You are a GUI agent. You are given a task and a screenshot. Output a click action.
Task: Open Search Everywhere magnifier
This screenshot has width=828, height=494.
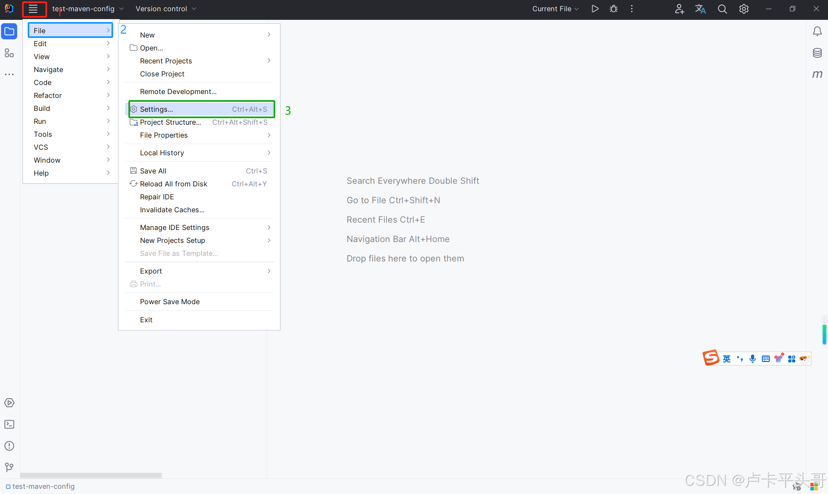722,9
